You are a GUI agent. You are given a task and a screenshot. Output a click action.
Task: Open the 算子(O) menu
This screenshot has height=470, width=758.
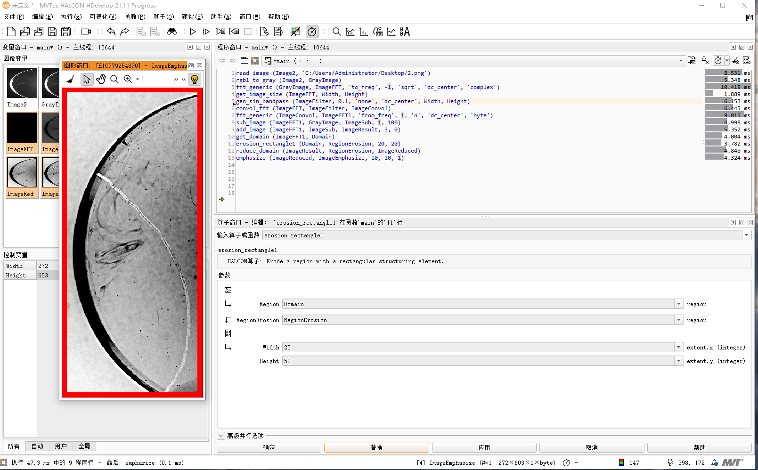tap(163, 16)
